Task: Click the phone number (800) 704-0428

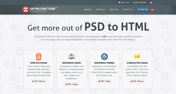Action: click(139, 2)
